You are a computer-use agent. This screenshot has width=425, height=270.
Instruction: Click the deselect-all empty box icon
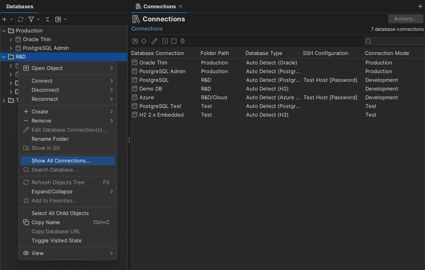point(174,41)
